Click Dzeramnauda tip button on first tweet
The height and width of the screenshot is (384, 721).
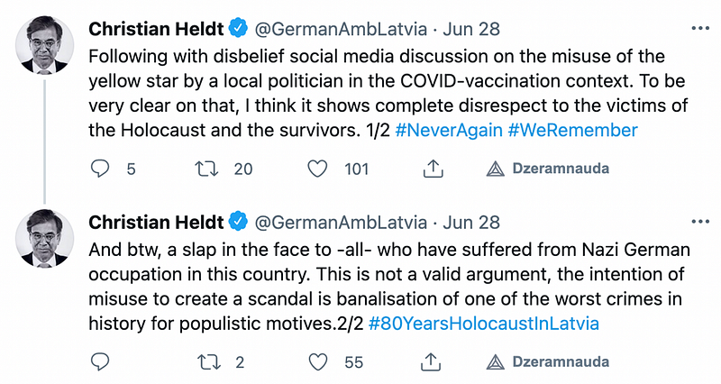548,169
